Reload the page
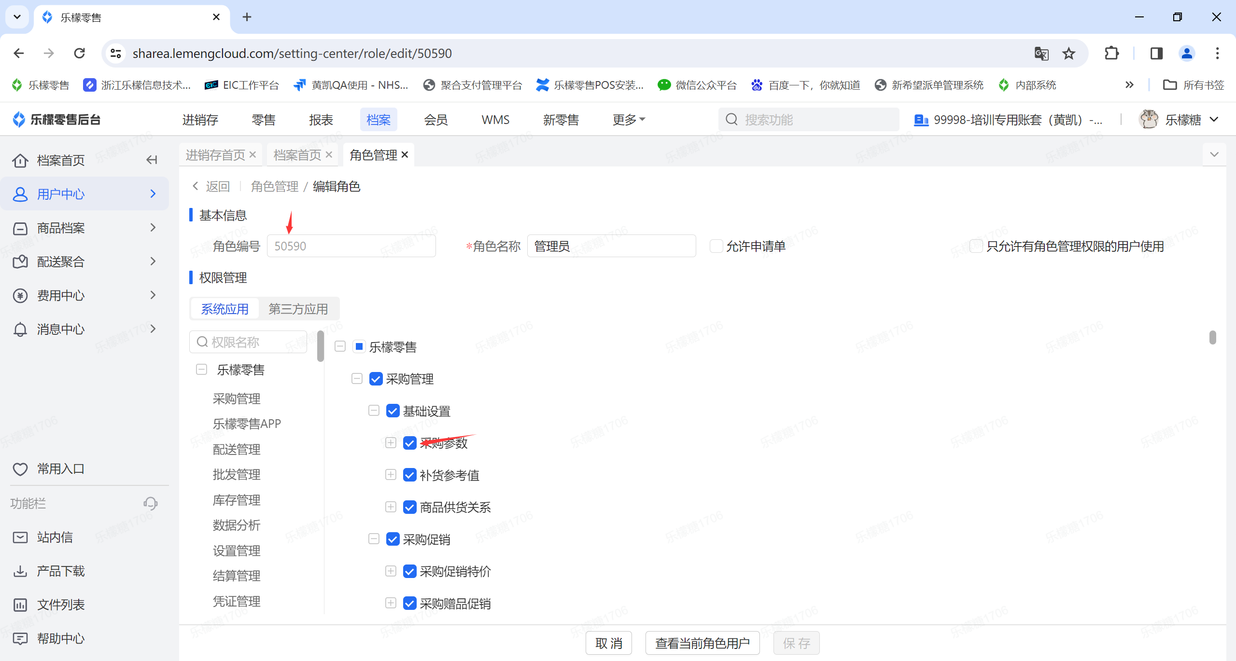Viewport: 1236px width, 661px height. pyautogui.click(x=80, y=53)
